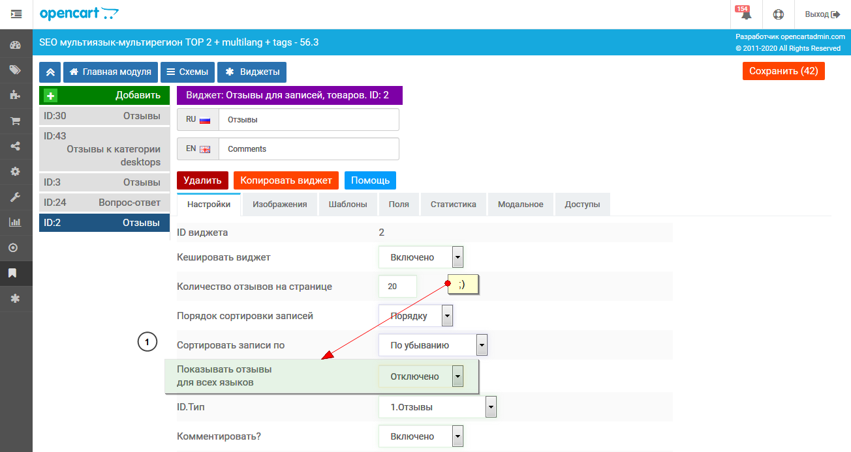The height and width of the screenshot is (452, 851).
Task: Select widget ID:24 Вопрос-ответ
Action: [104, 203]
